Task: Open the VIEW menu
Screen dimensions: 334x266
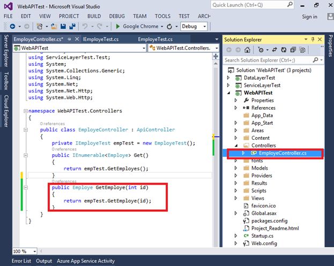Action: coord(45,16)
